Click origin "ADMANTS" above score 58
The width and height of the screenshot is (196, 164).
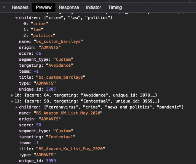pyautogui.click(x=49, y=119)
